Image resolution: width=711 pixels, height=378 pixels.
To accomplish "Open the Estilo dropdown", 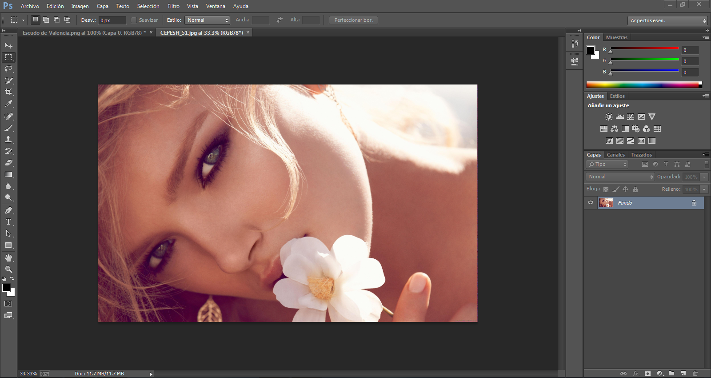I will tap(207, 20).
